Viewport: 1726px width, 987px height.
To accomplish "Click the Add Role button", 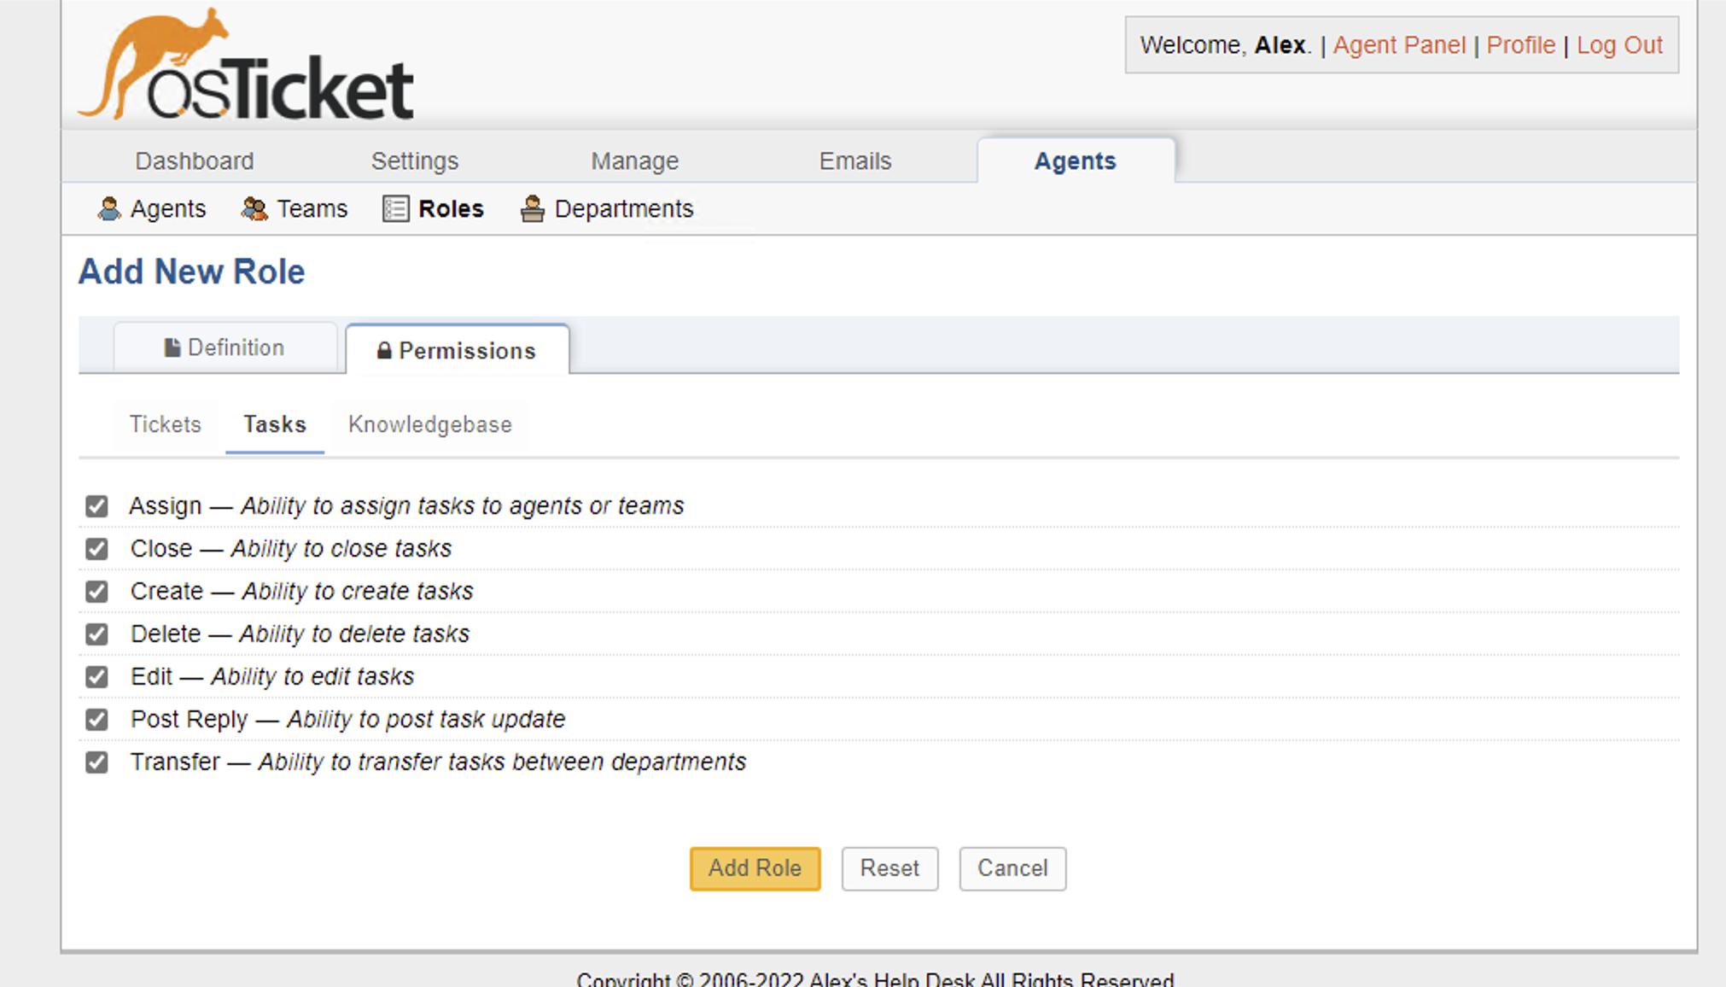I will pos(755,868).
